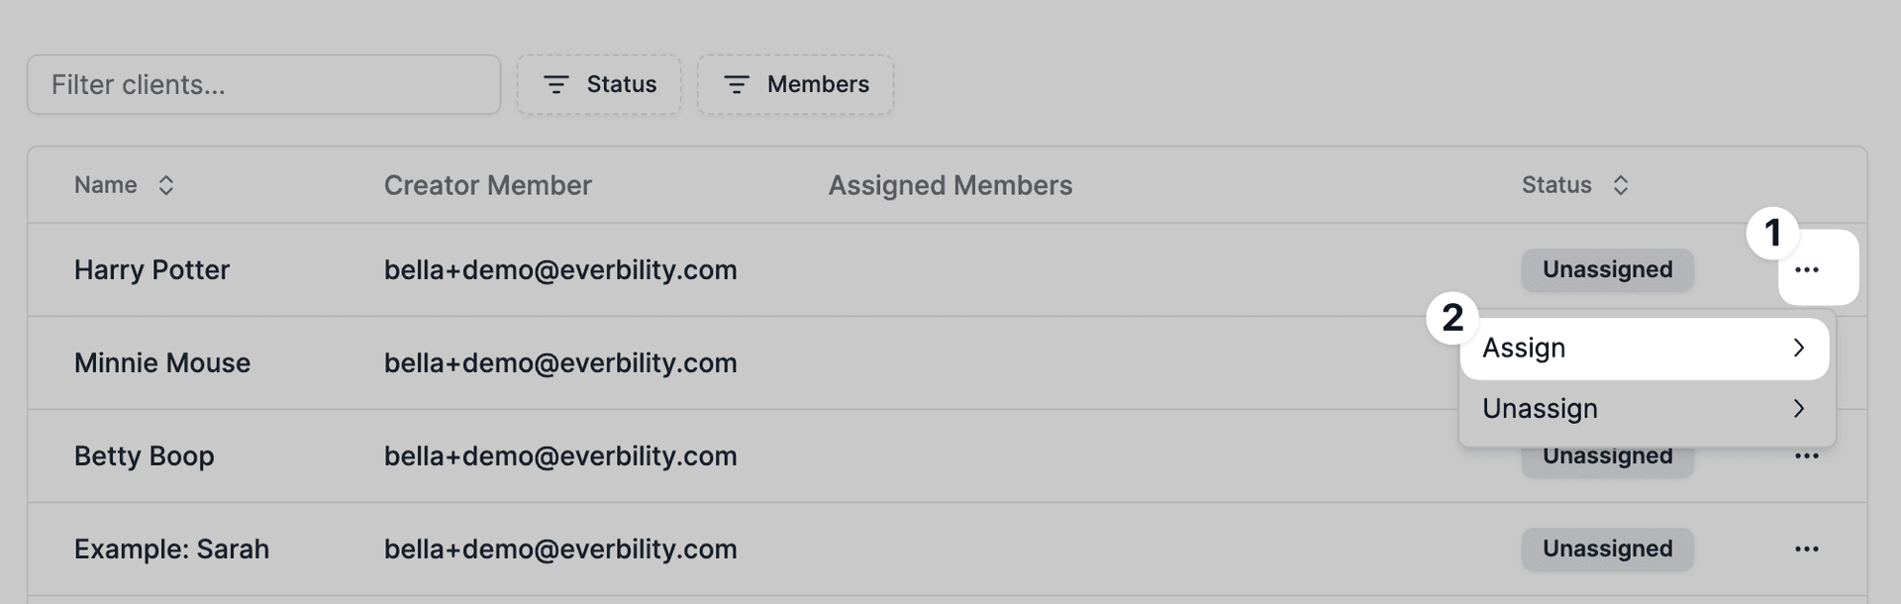Click the Status filter icon button
This screenshot has width=1901, height=604.
[x=556, y=85]
